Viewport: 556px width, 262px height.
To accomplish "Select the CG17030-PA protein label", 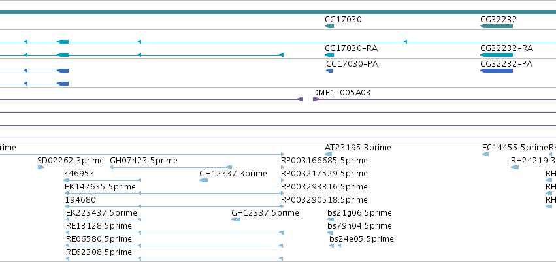I will (352, 64).
